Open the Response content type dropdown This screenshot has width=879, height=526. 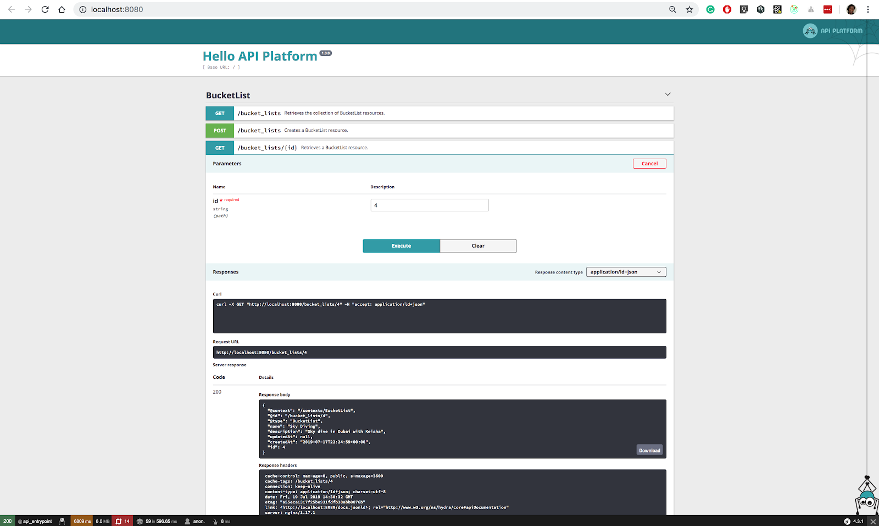(626, 272)
